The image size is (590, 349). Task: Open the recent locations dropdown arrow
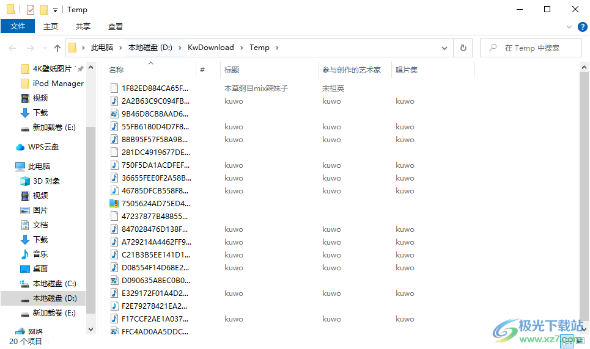click(x=45, y=48)
